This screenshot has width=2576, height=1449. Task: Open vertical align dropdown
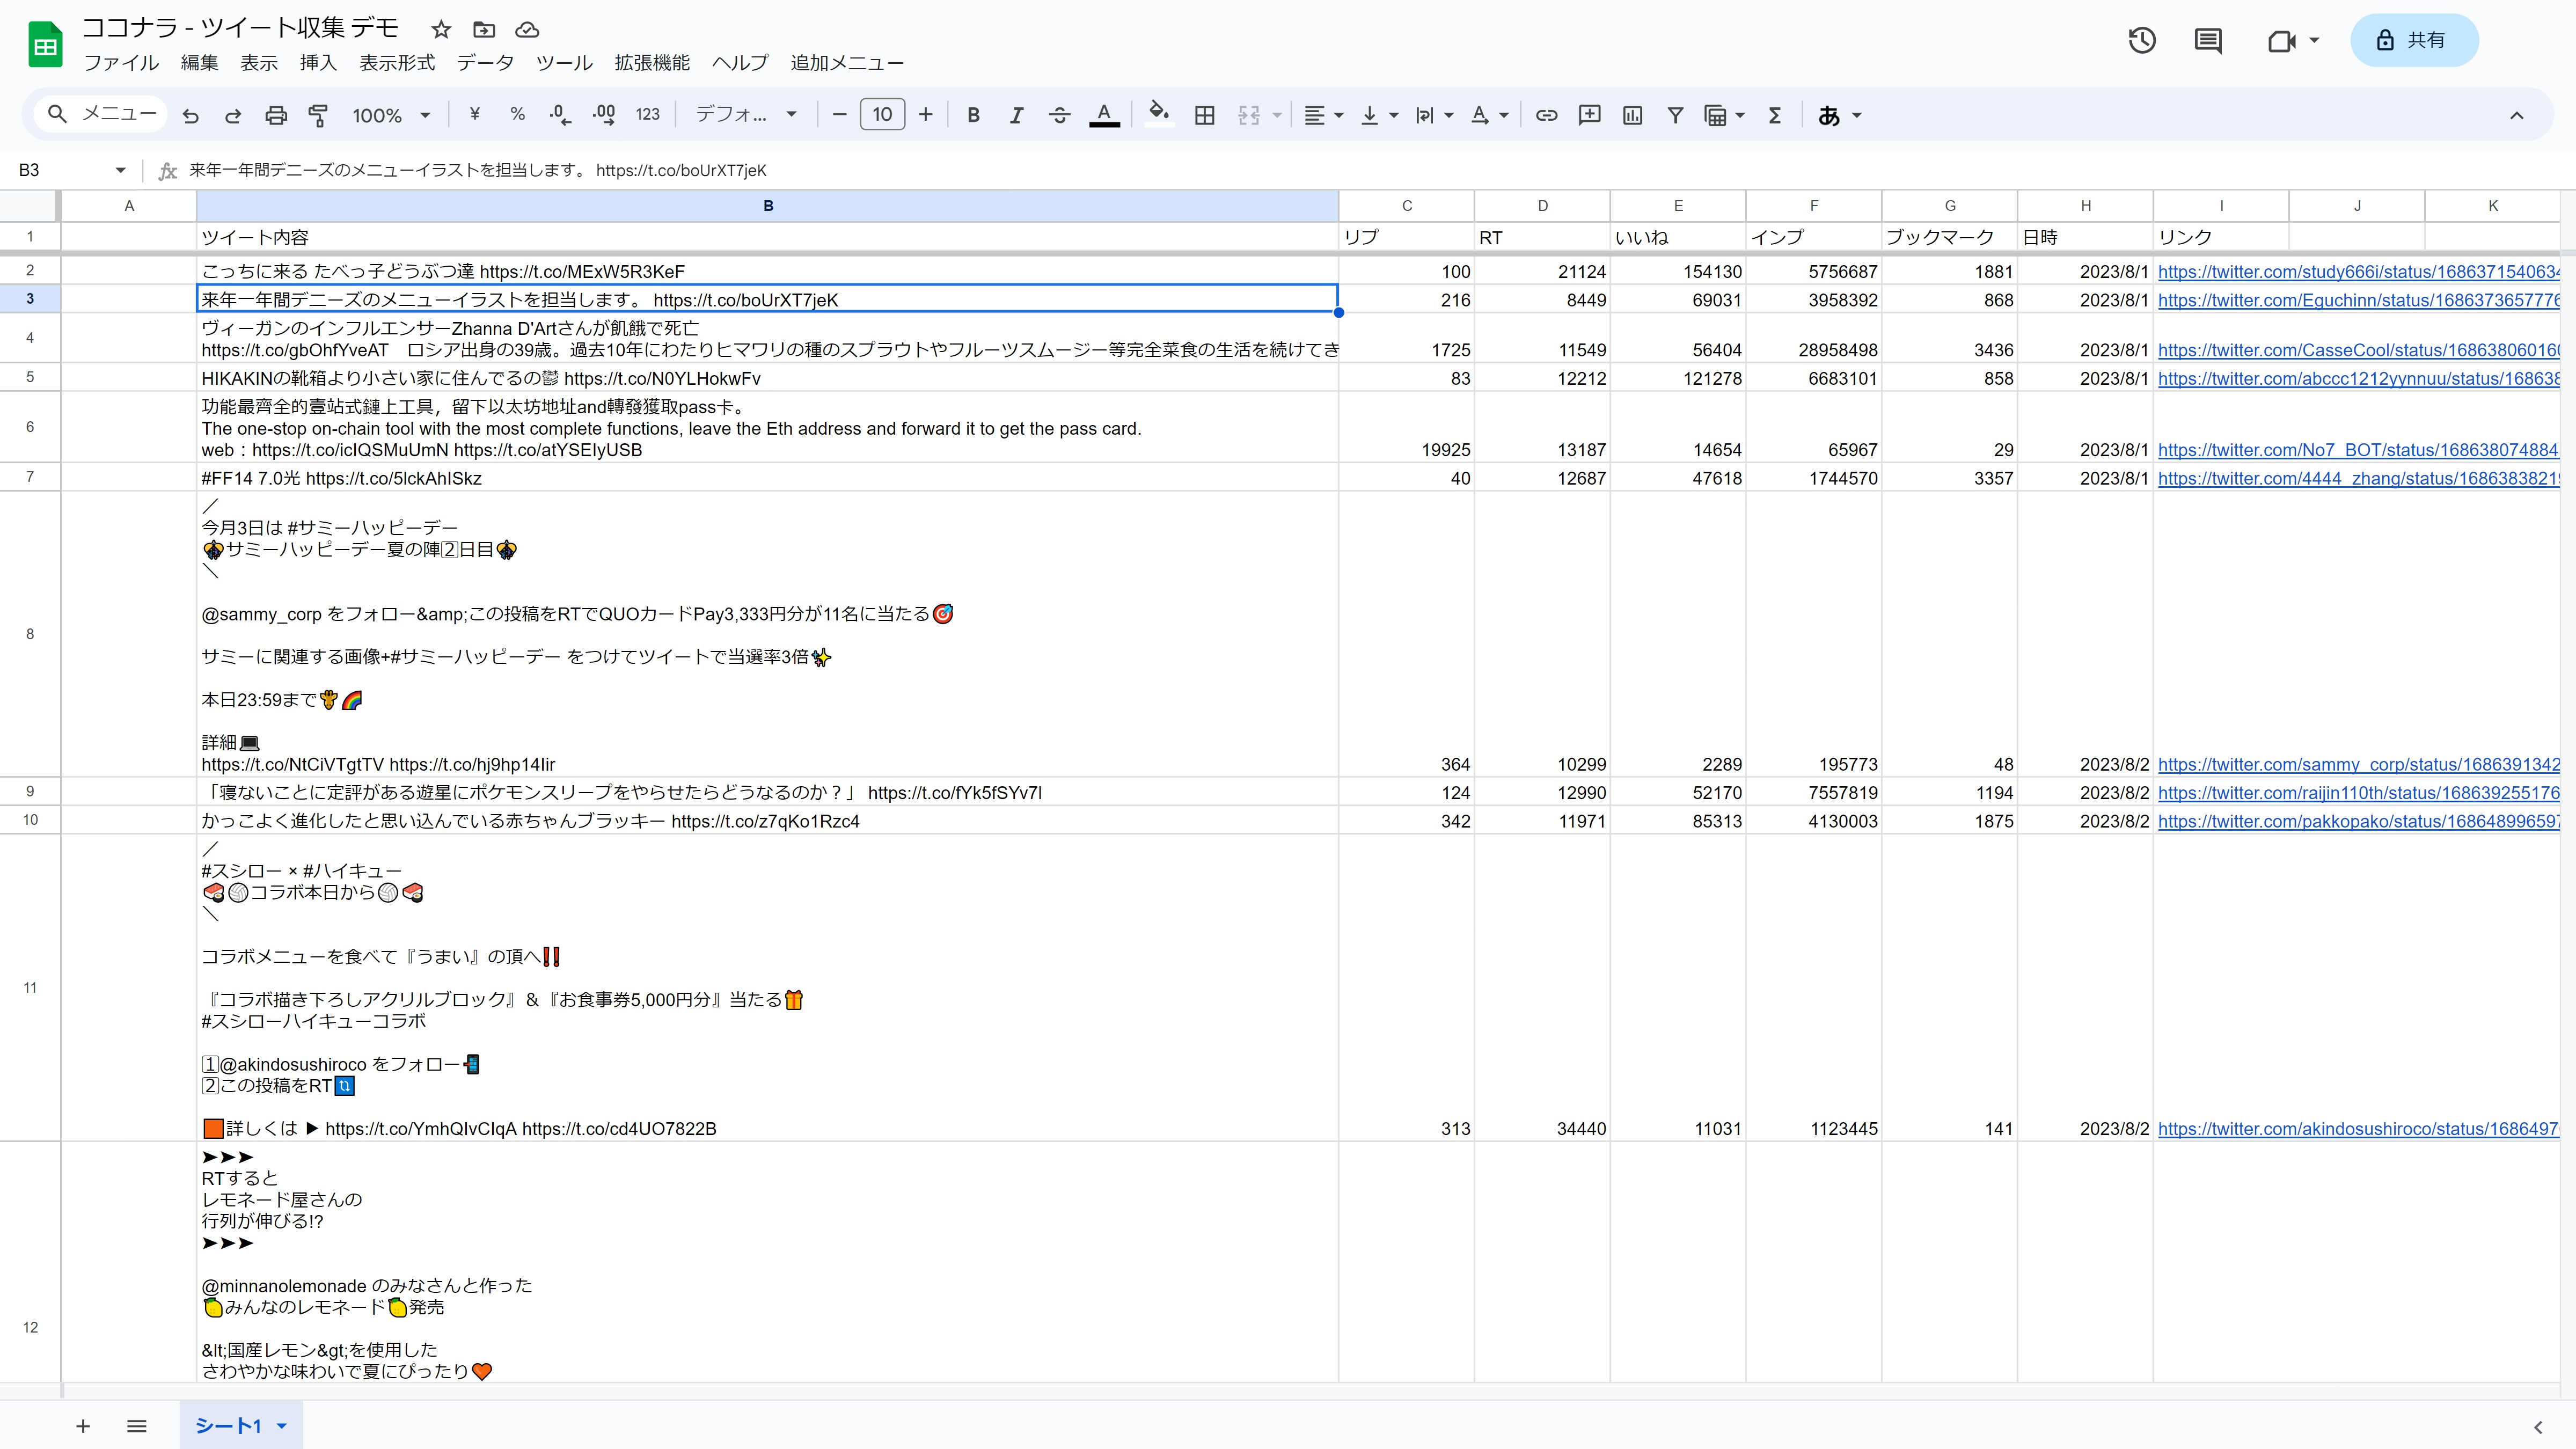[x=1379, y=115]
